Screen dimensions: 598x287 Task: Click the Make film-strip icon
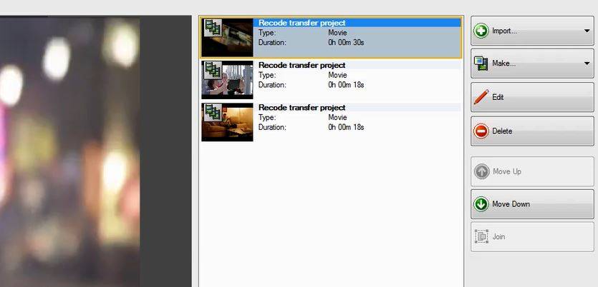pyautogui.click(x=481, y=64)
